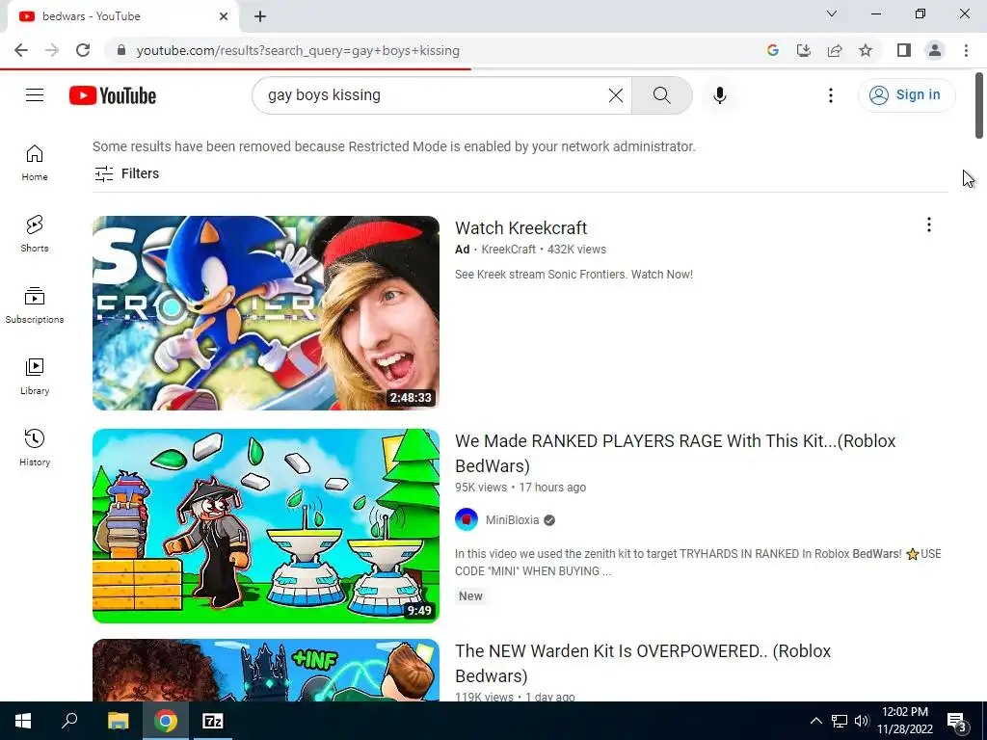The image size is (987, 740).
Task: Start voice search with the microphone
Action: [720, 95]
